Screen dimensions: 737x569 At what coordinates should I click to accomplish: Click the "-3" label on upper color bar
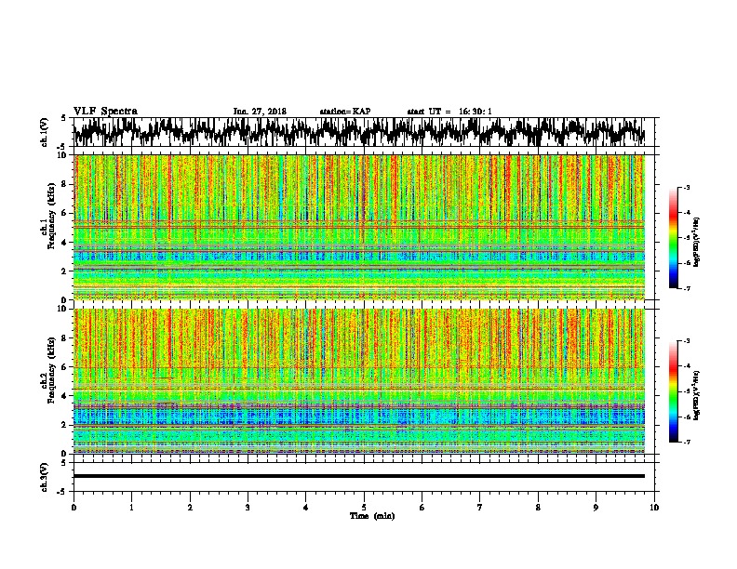[x=686, y=187]
